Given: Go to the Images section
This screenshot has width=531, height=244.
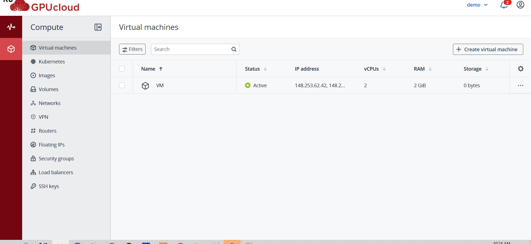Looking at the screenshot, I should pos(66,75).
